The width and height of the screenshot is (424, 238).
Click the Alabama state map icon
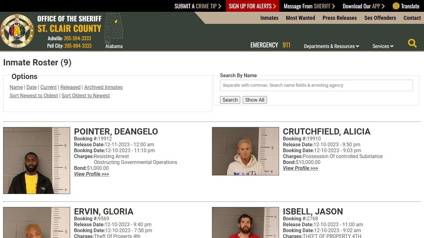click(x=114, y=28)
